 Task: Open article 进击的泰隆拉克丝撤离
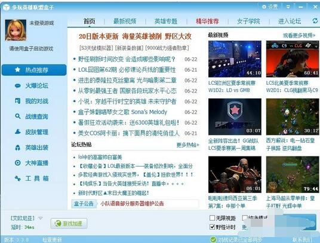click(x=127, y=81)
